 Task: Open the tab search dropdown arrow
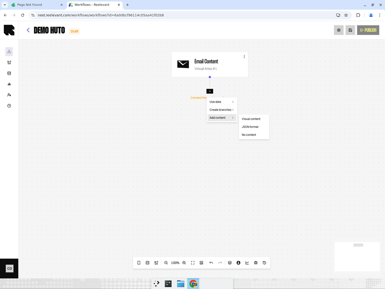point(5,5)
